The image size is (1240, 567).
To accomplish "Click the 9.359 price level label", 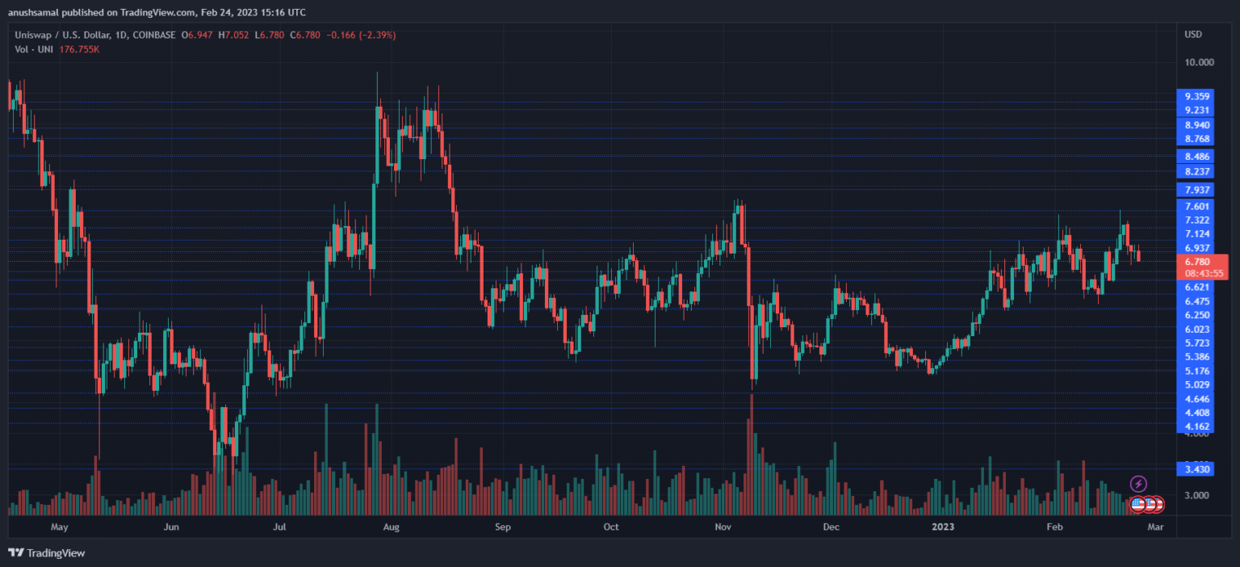I will (1196, 96).
